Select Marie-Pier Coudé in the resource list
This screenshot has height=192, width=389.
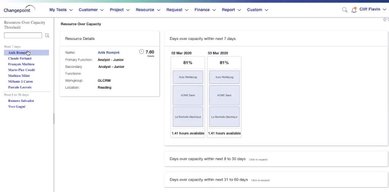pyautogui.click(x=22, y=70)
